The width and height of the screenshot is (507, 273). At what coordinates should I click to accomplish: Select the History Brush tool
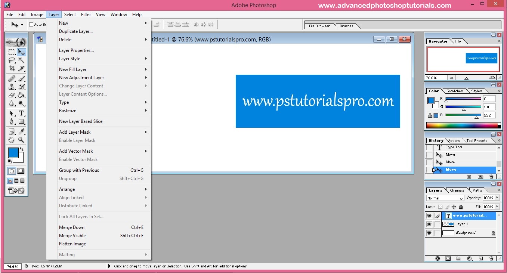coord(21,87)
